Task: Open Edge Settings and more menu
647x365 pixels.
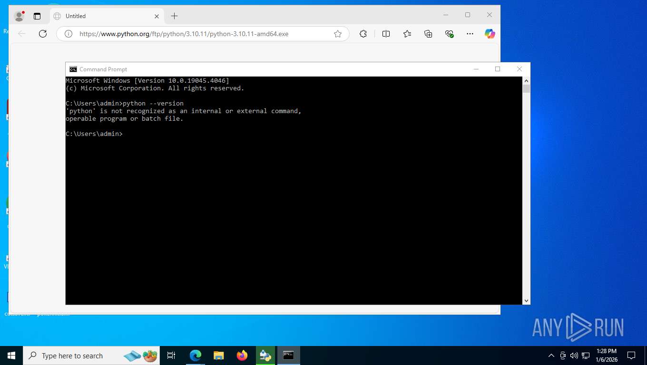Action: click(x=470, y=34)
